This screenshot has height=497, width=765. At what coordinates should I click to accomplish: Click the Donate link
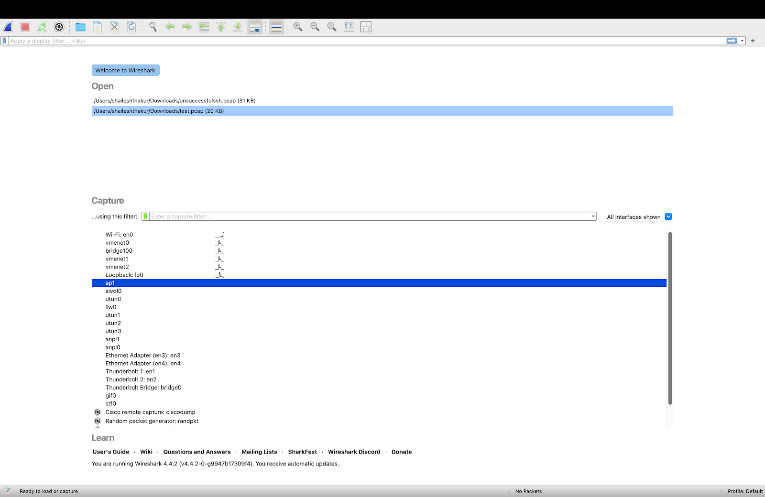402,452
